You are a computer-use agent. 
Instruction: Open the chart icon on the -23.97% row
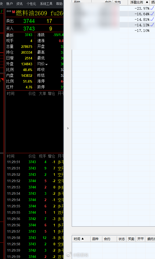click(x=152, y=8)
